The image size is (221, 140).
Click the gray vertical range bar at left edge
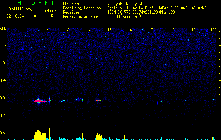click(7, 100)
